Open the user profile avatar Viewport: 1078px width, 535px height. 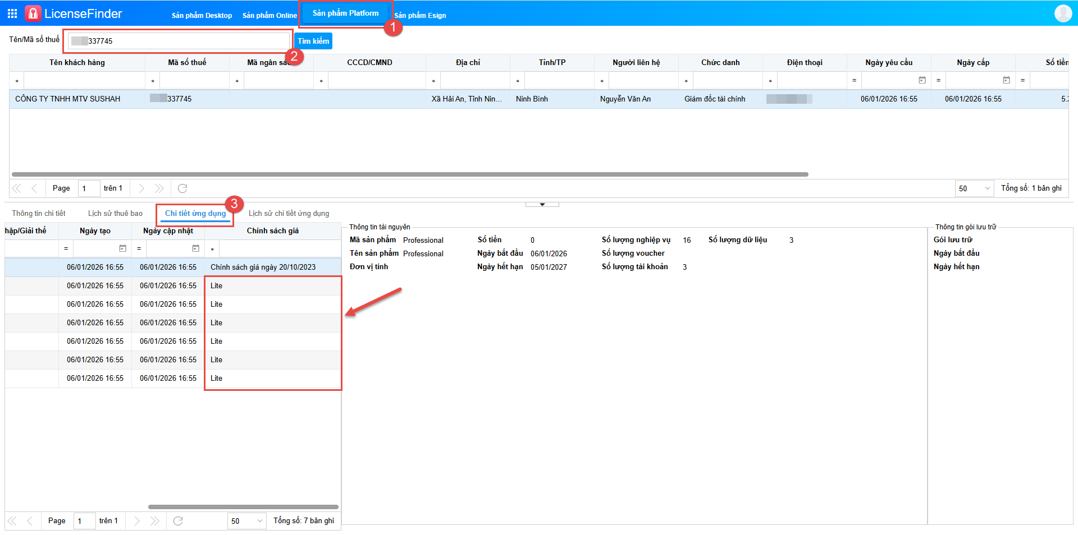[1063, 13]
